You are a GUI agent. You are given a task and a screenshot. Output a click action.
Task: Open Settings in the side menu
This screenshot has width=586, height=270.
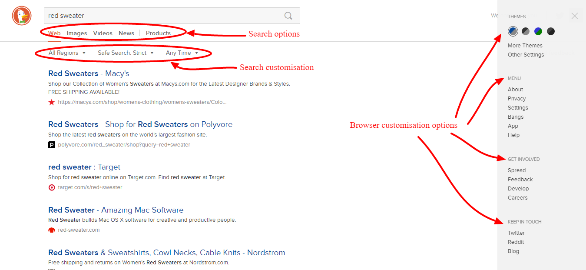518,108
